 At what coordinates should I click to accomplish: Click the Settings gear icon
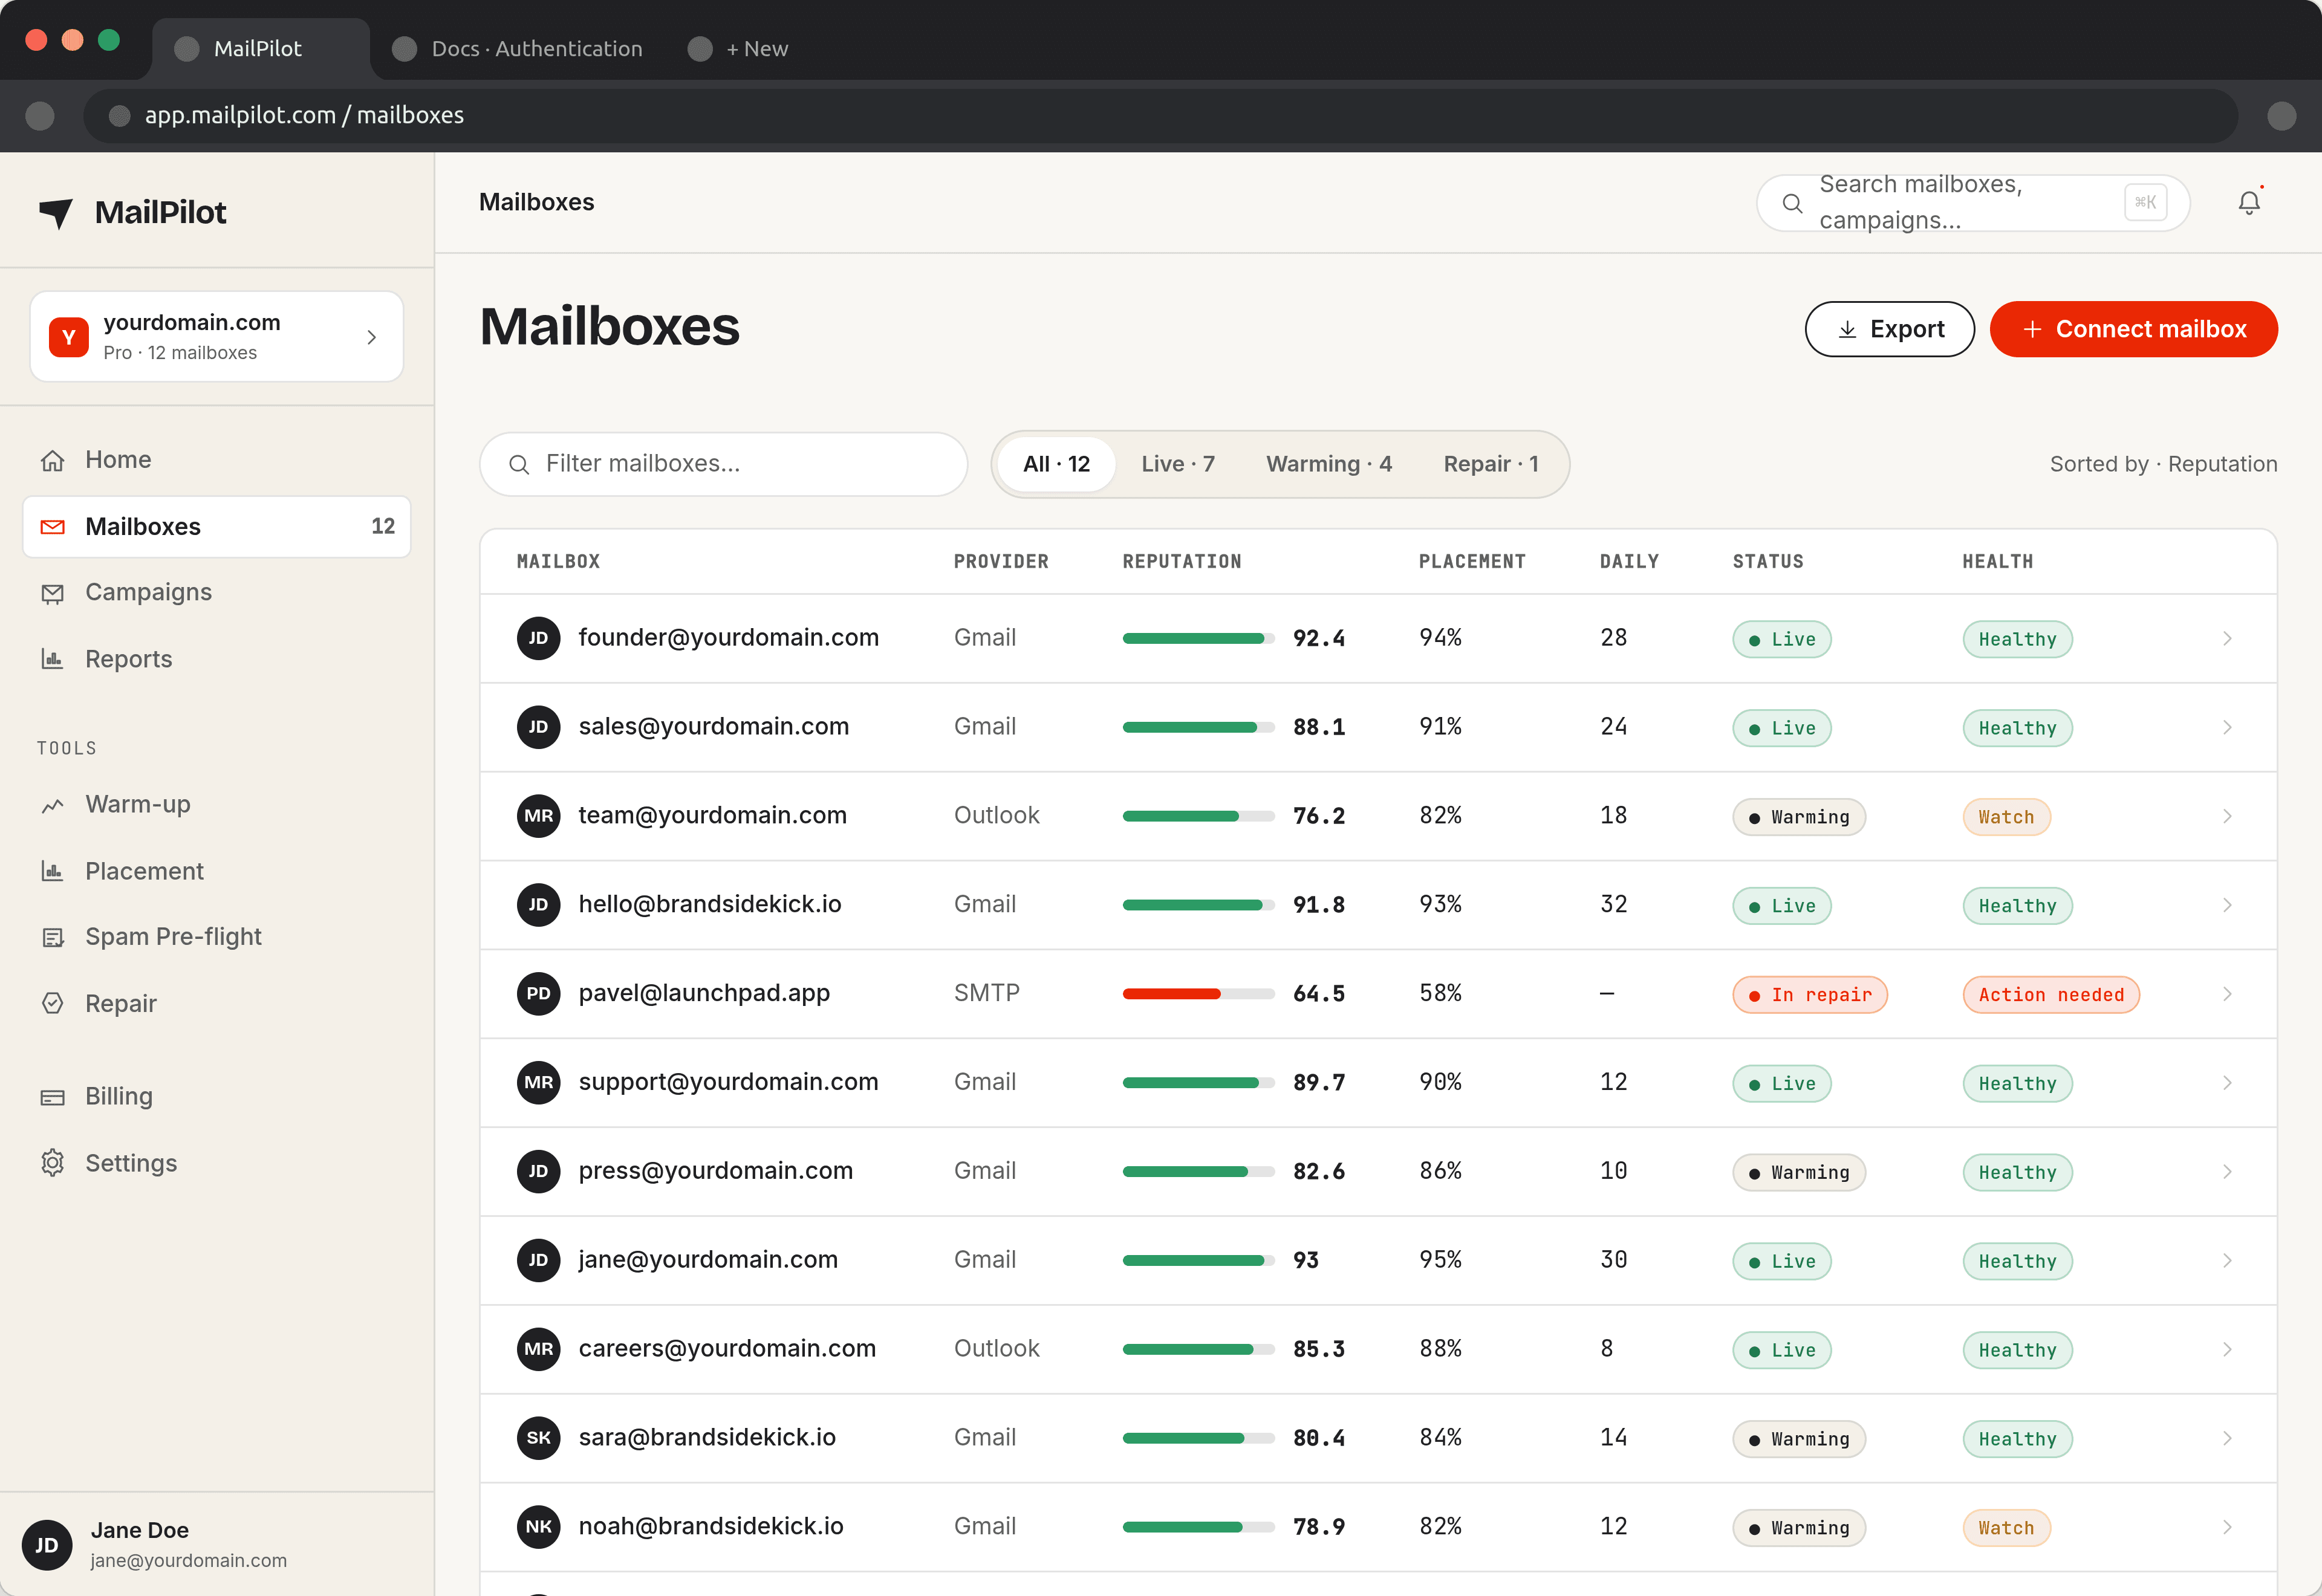(53, 1163)
